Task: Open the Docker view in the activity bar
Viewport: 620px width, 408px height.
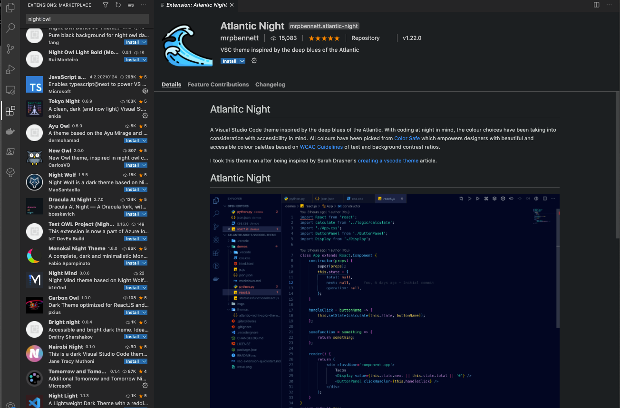Action: click(x=10, y=131)
